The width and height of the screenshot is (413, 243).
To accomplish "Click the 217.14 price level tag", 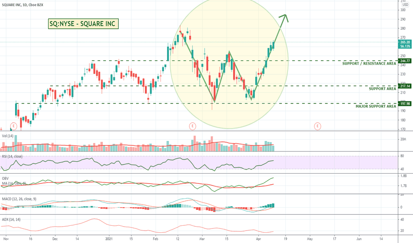I will [x=405, y=86].
